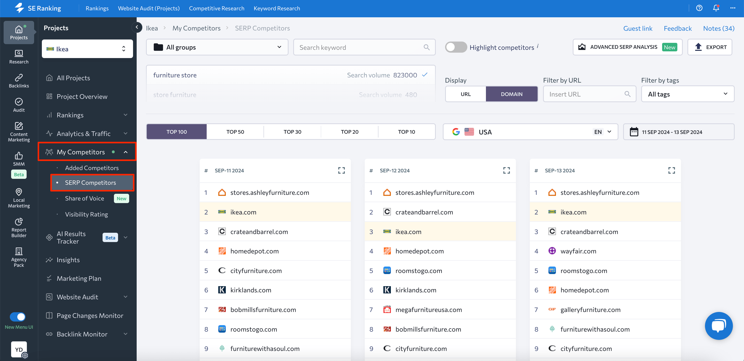The width and height of the screenshot is (744, 361).
Task: Open Rankings in the top navigation bar
Action: [97, 8]
